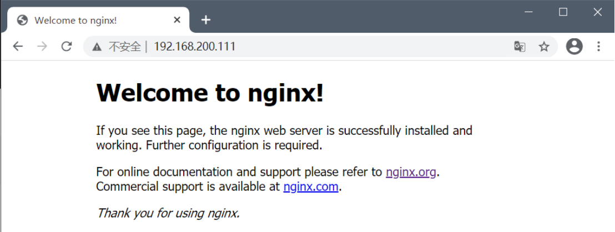Click the 'Thank you for using nginx.' text
615x232 pixels.
coord(168,213)
